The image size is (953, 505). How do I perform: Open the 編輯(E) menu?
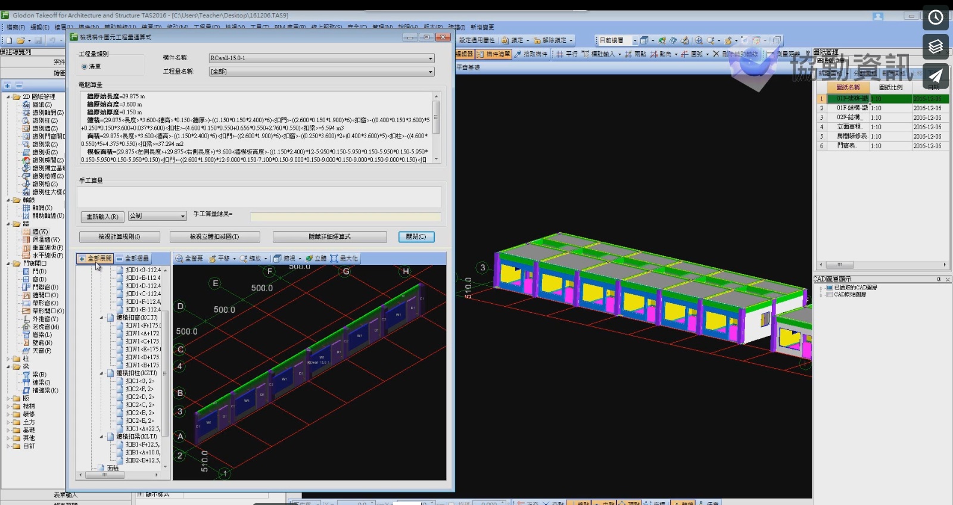coord(40,27)
